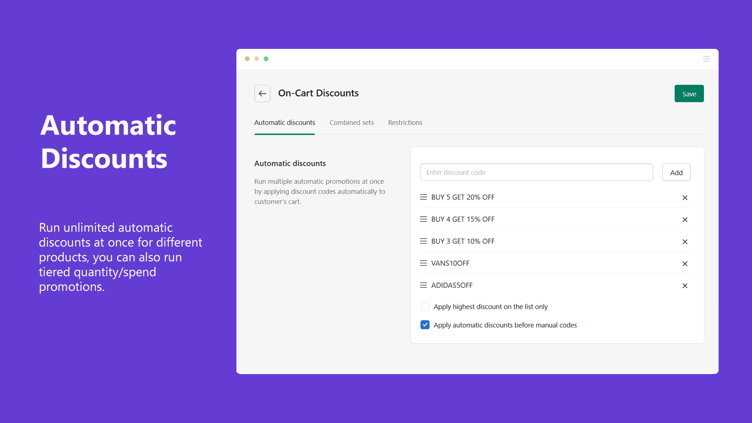Remove BUY 4 GET 15% OFF with its X icon
This screenshot has height=423, width=752.
point(685,219)
